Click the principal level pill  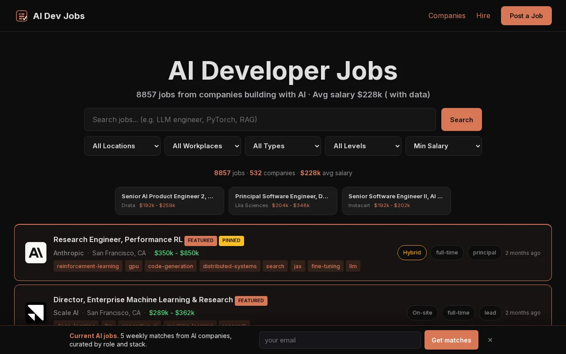point(485,253)
